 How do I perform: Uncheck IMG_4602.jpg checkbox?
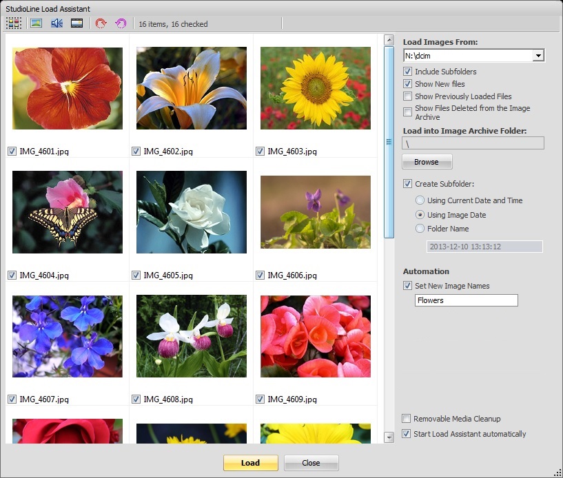pos(136,151)
